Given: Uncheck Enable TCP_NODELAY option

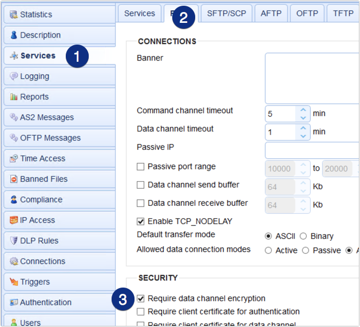Looking at the screenshot, I should [141, 221].
